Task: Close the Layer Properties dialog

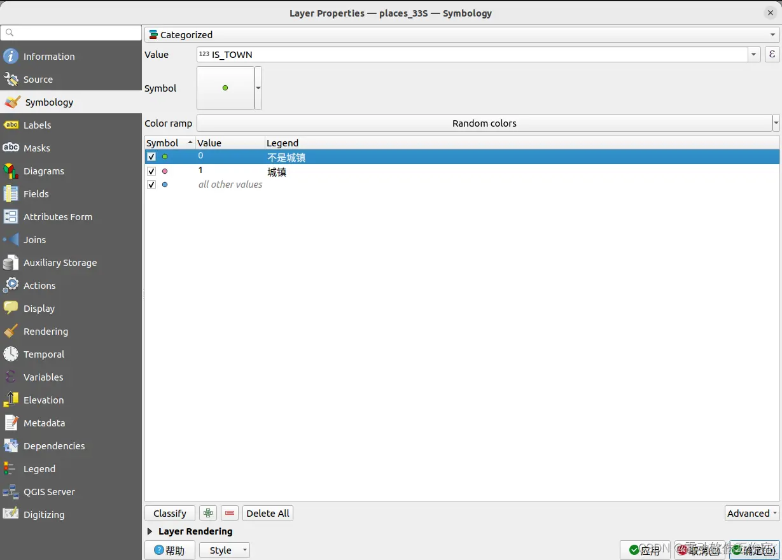Action: 771,13
